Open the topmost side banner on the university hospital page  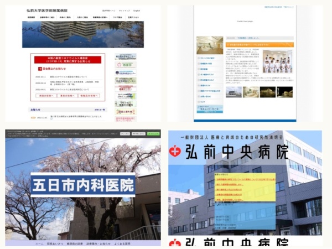(x=126, y=57)
